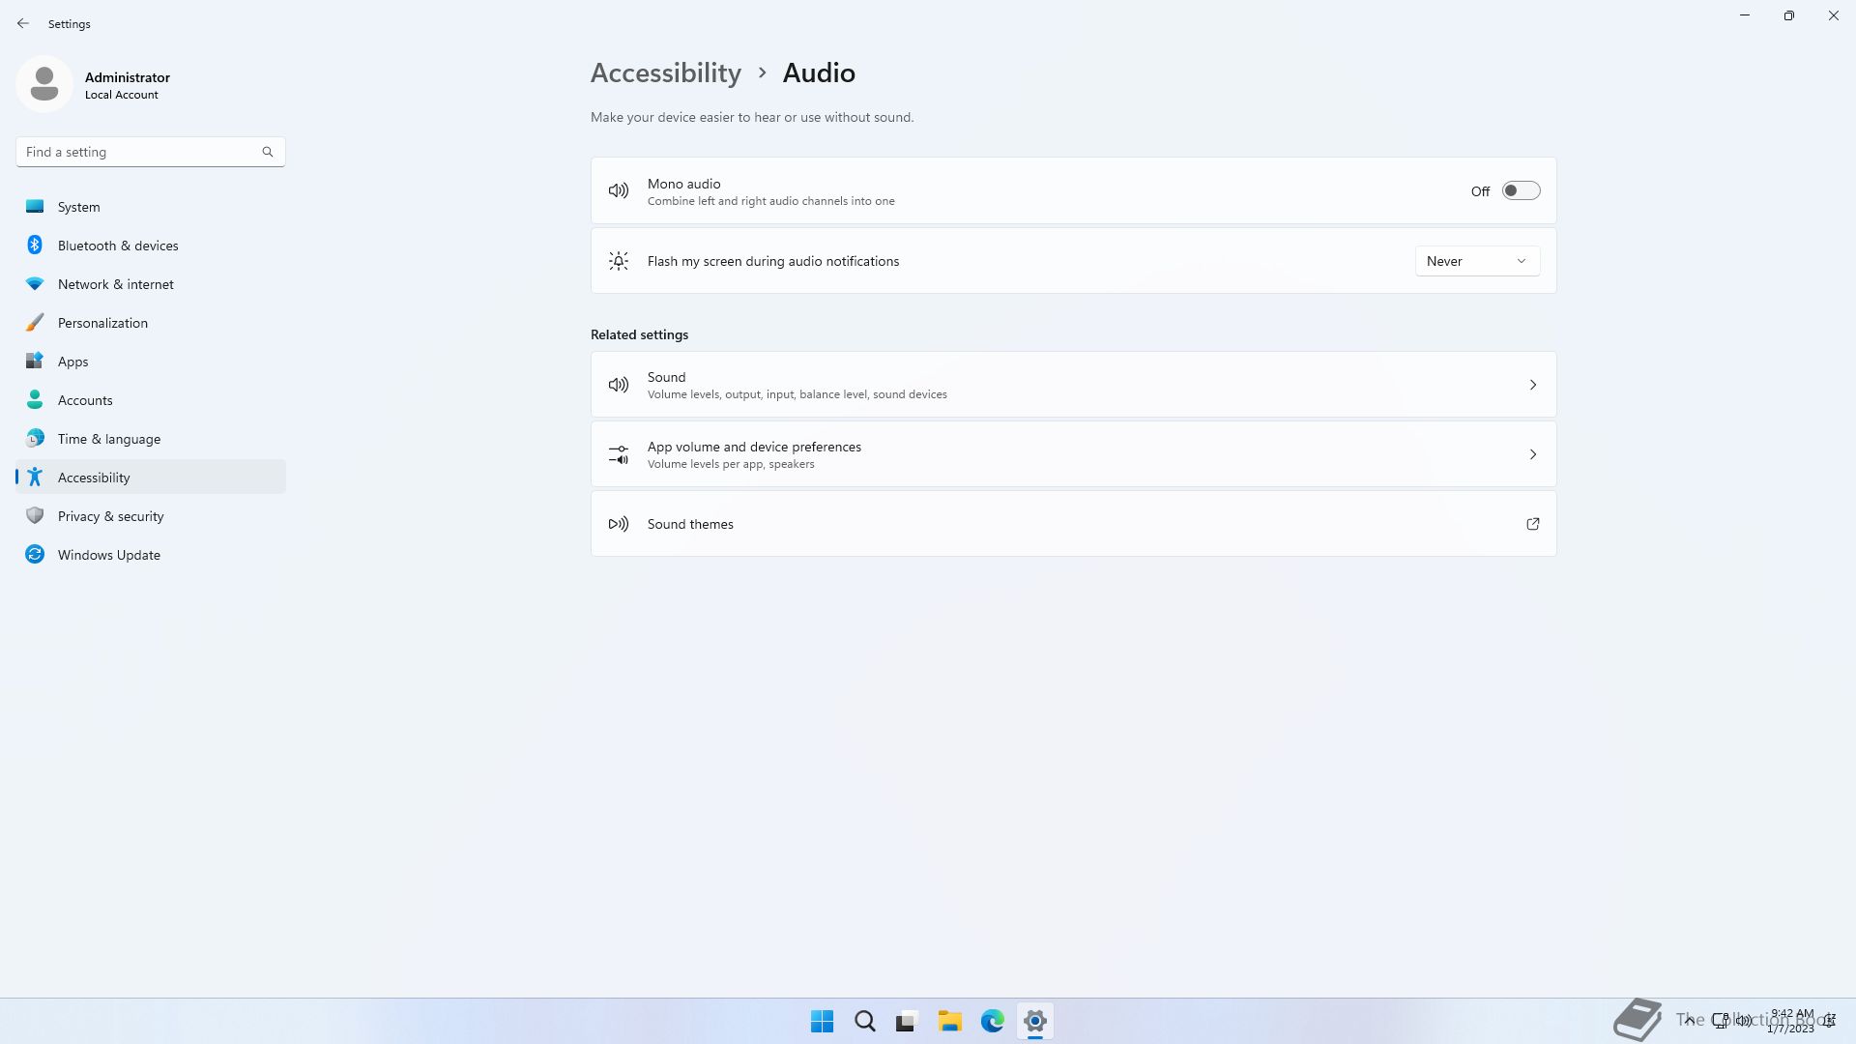Open the System category
The width and height of the screenshot is (1856, 1044).
(78, 207)
